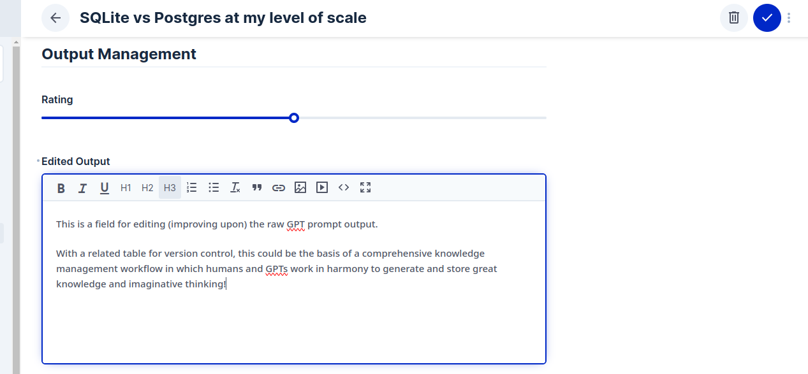Insert a bulleted list
This screenshot has height=374, width=808.
point(214,188)
